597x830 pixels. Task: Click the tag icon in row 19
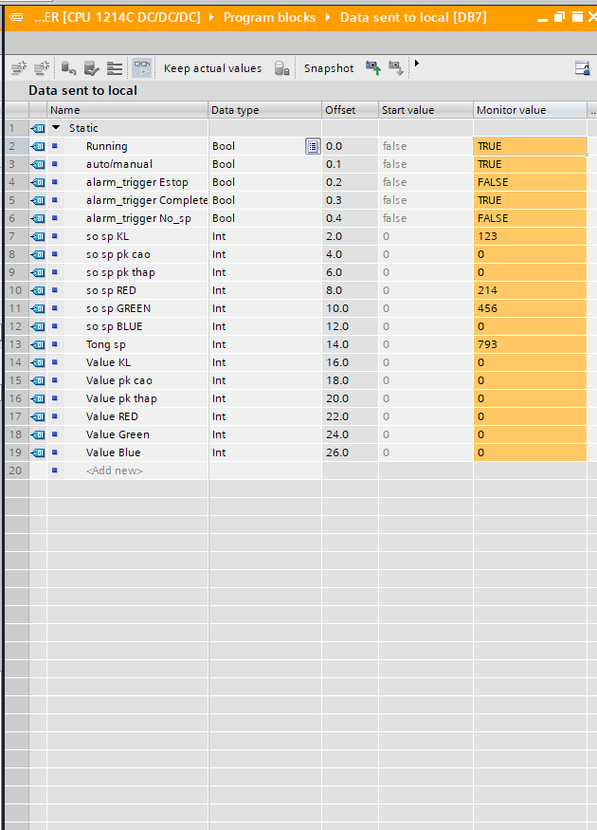[x=38, y=452]
